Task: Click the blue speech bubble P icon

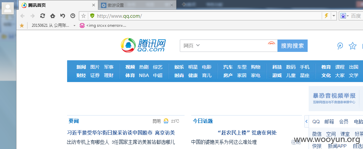Action: point(340,46)
